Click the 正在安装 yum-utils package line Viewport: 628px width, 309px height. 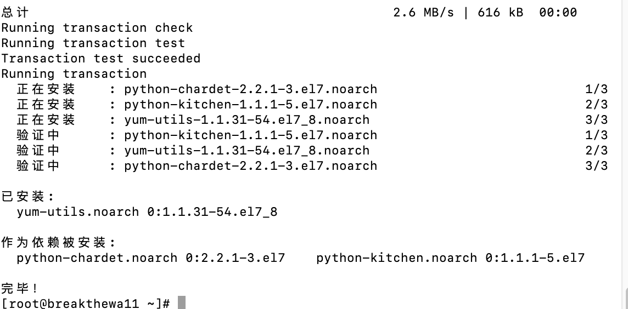pyautogui.click(x=247, y=120)
